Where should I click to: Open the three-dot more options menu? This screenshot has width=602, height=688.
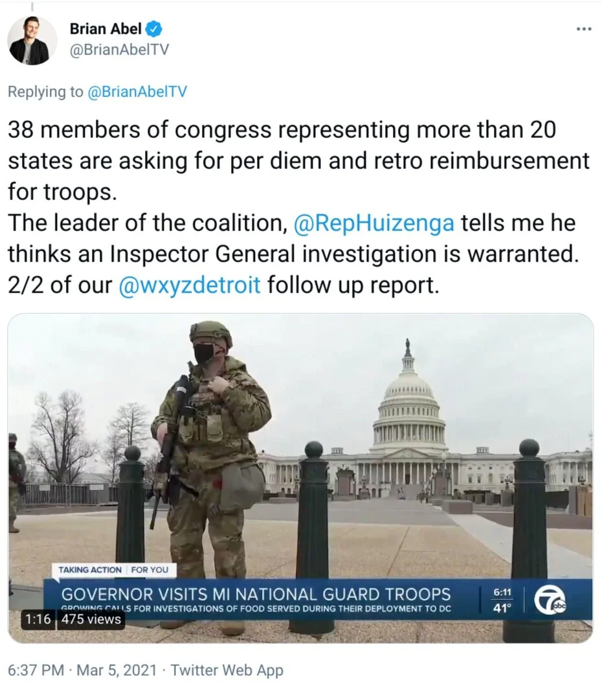pyautogui.click(x=584, y=29)
